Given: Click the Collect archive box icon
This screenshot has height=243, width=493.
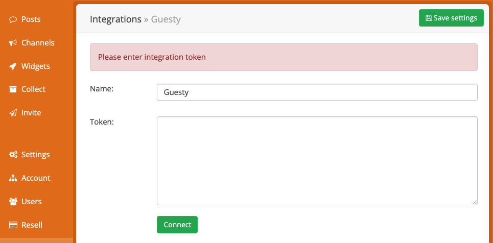Looking at the screenshot, I should tap(13, 89).
